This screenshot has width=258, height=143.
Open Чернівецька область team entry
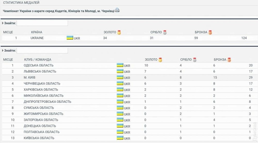coord(42,83)
